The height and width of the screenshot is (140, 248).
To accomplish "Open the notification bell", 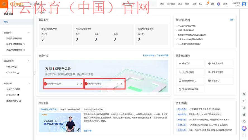I will pos(207,4).
